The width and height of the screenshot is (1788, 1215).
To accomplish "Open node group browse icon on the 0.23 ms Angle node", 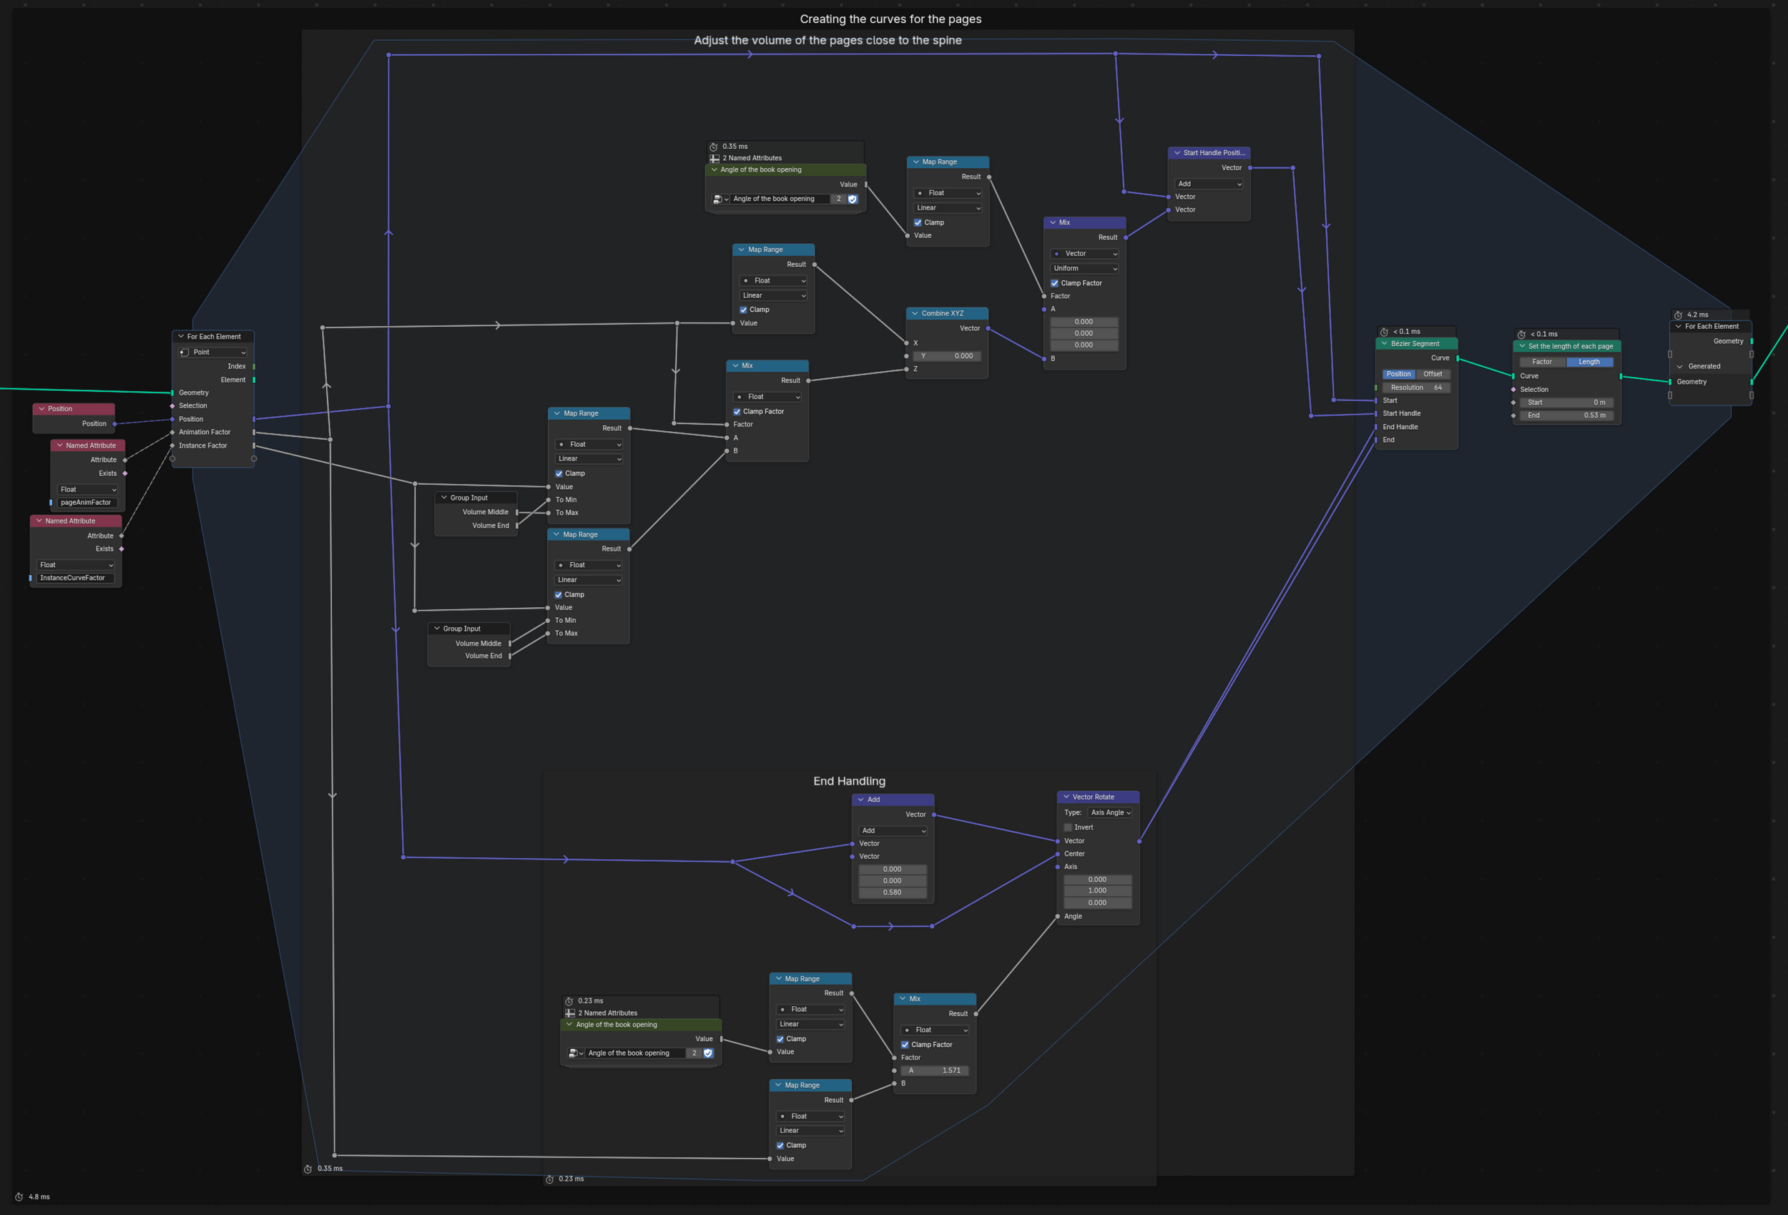I will tap(575, 1053).
